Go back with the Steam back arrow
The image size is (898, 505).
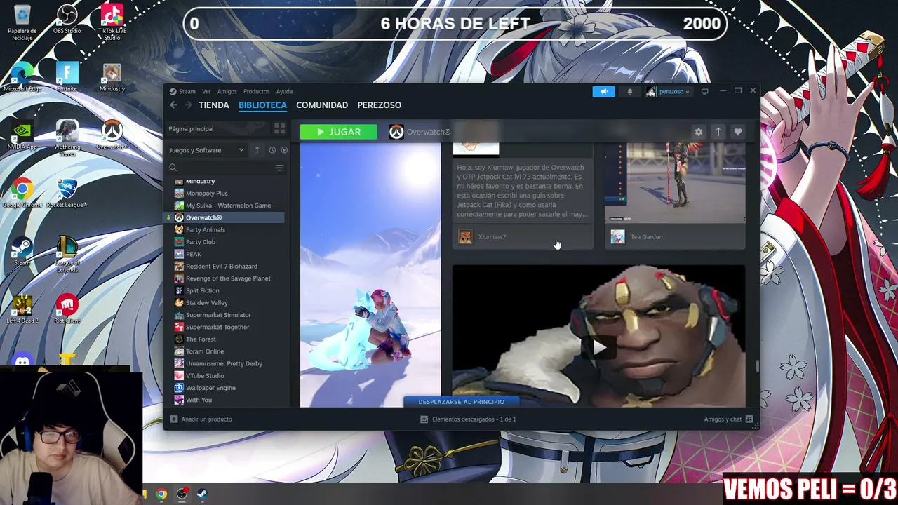click(173, 105)
